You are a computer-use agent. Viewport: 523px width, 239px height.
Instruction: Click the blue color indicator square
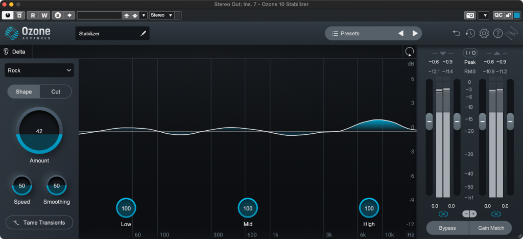click(517, 15)
